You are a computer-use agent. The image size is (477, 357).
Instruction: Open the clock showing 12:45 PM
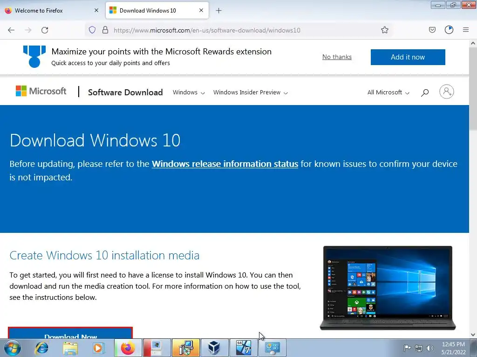453,348
